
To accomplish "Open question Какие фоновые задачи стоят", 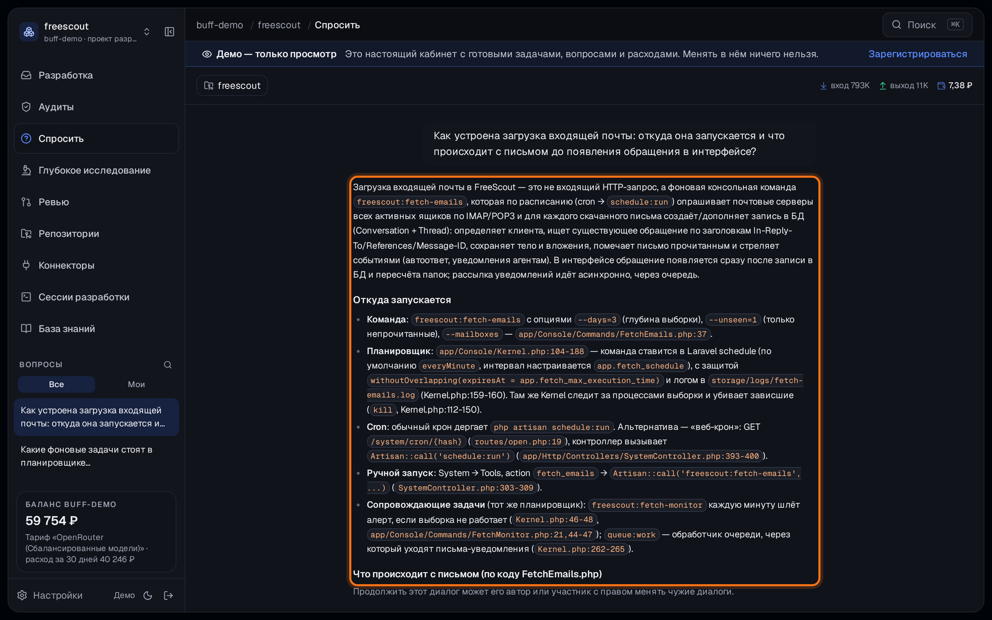I will coord(96,456).
